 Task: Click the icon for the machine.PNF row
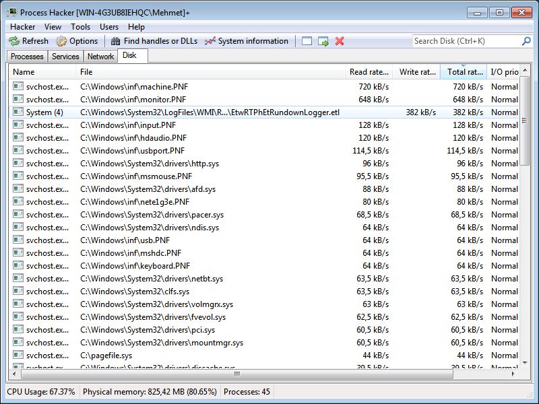click(18, 86)
